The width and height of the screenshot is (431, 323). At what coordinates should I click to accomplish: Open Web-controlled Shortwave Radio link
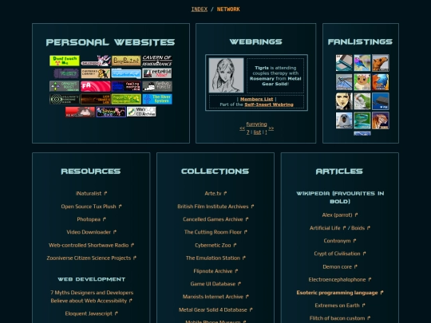coord(91,245)
